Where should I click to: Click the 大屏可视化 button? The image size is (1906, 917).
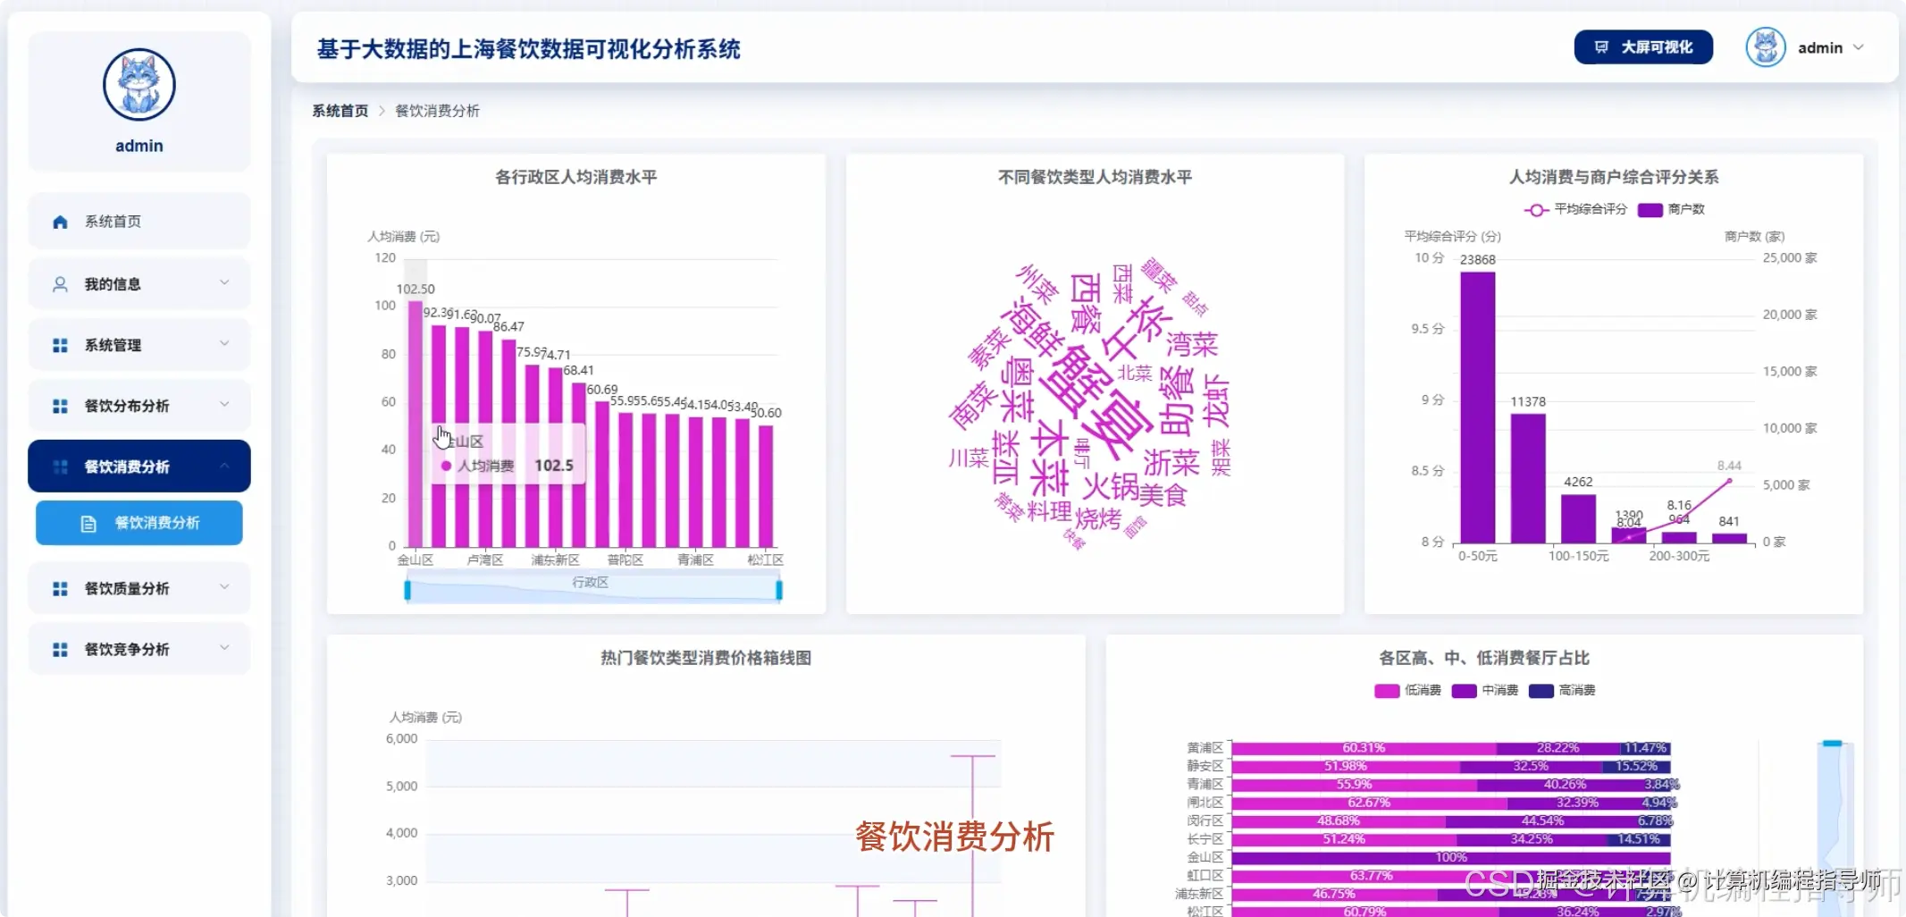(1642, 47)
